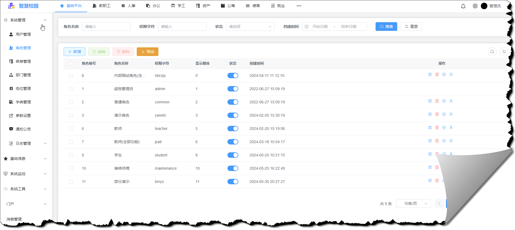This screenshot has height=230, width=515.
Task: Click edit icon for role nbcsjs
Action: pos(430,74)
